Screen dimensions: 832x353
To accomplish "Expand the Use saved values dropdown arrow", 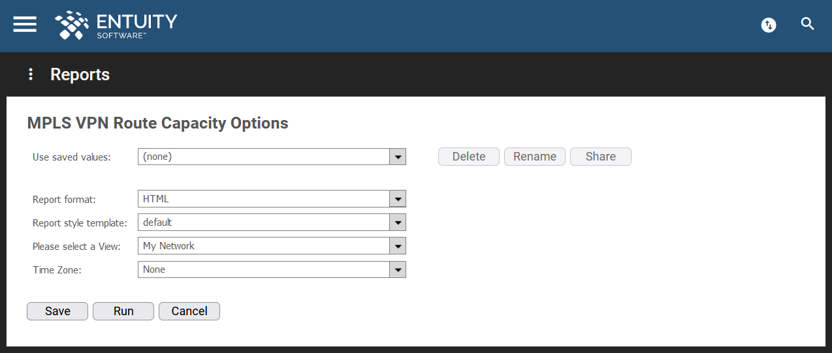I will pyautogui.click(x=398, y=157).
